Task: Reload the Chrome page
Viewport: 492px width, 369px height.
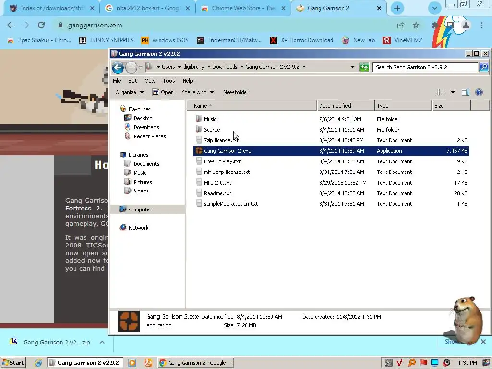Action: coord(41,25)
